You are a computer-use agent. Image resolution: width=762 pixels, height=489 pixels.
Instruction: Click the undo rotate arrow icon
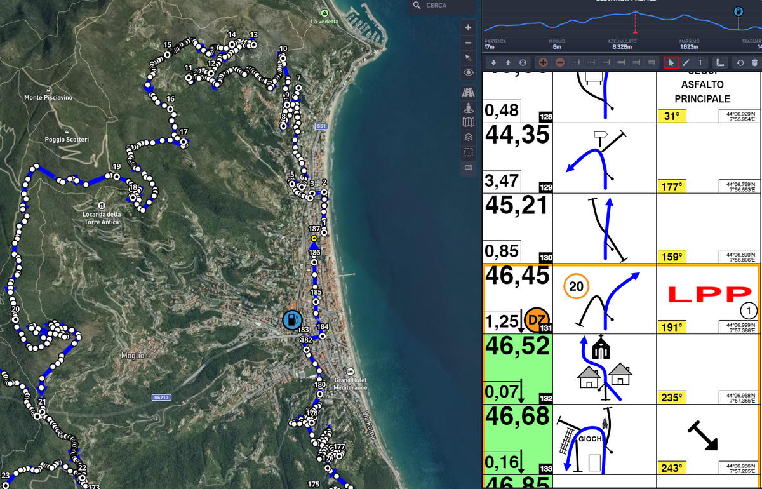point(740,63)
